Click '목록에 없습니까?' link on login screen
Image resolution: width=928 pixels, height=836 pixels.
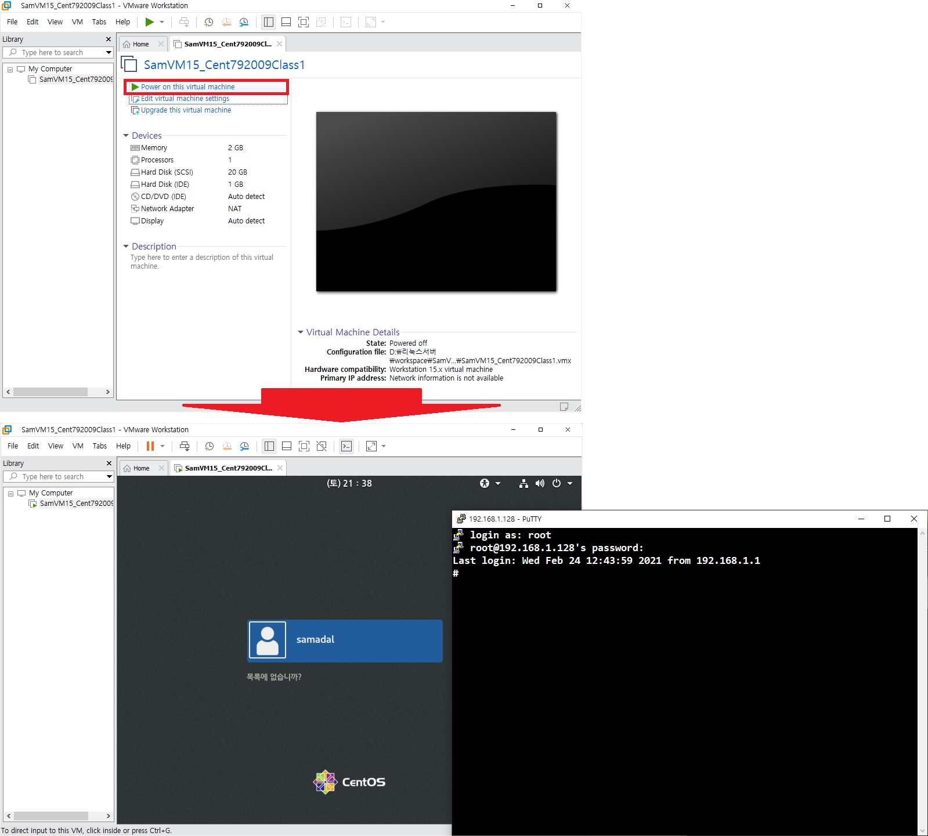coord(274,677)
